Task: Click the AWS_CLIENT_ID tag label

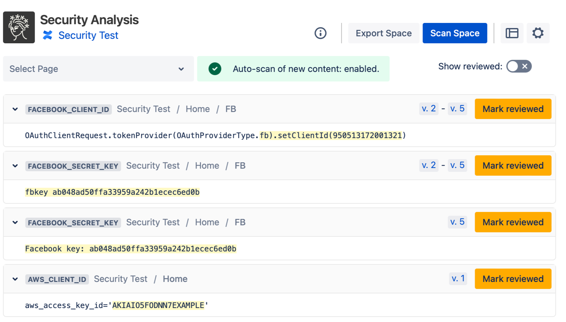Action: pyautogui.click(x=57, y=279)
